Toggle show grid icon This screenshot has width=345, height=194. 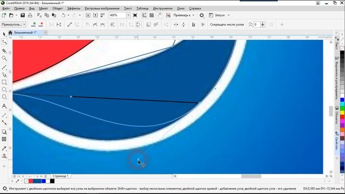tap(151, 15)
